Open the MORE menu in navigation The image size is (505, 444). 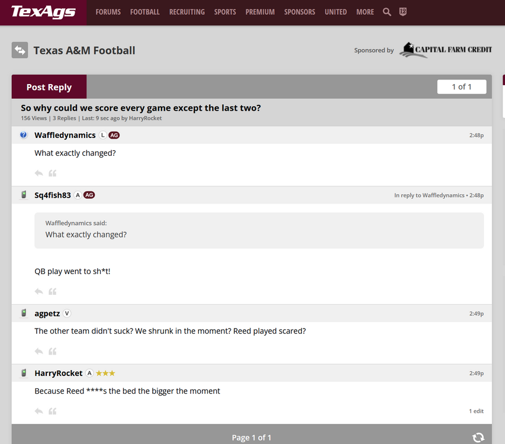tap(365, 12)
